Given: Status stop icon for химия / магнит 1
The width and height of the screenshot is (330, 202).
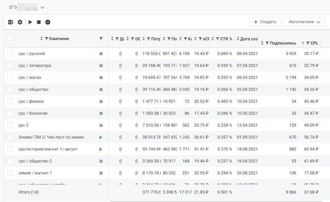Looking at the screenshot, I should pyautogui.click(x=101, y=173).
